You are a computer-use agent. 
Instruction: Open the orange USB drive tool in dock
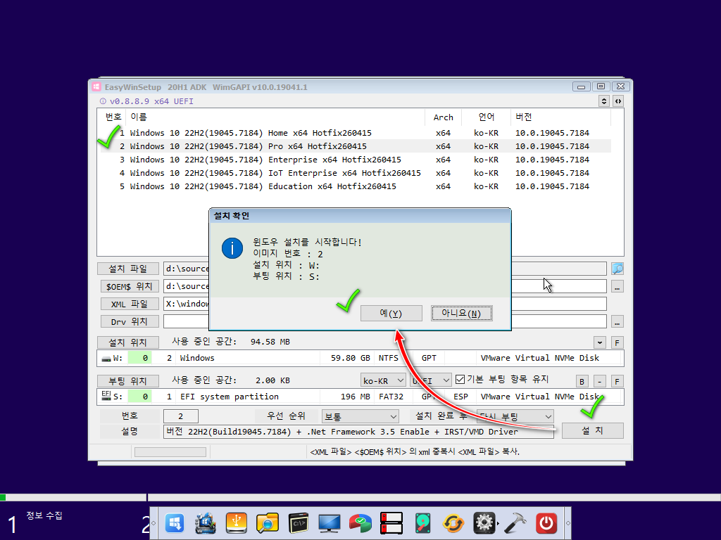[x=237, y=523]
